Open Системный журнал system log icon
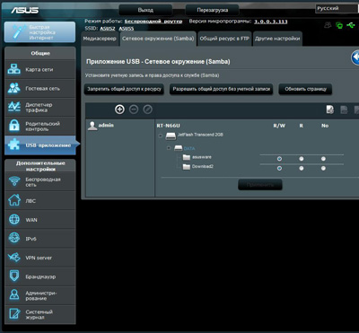359x333 pixels. (14, 314)
